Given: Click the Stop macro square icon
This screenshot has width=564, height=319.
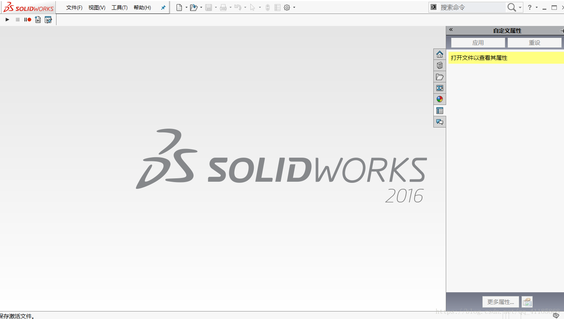Looking at the screenshot, I should coord(18,20).
